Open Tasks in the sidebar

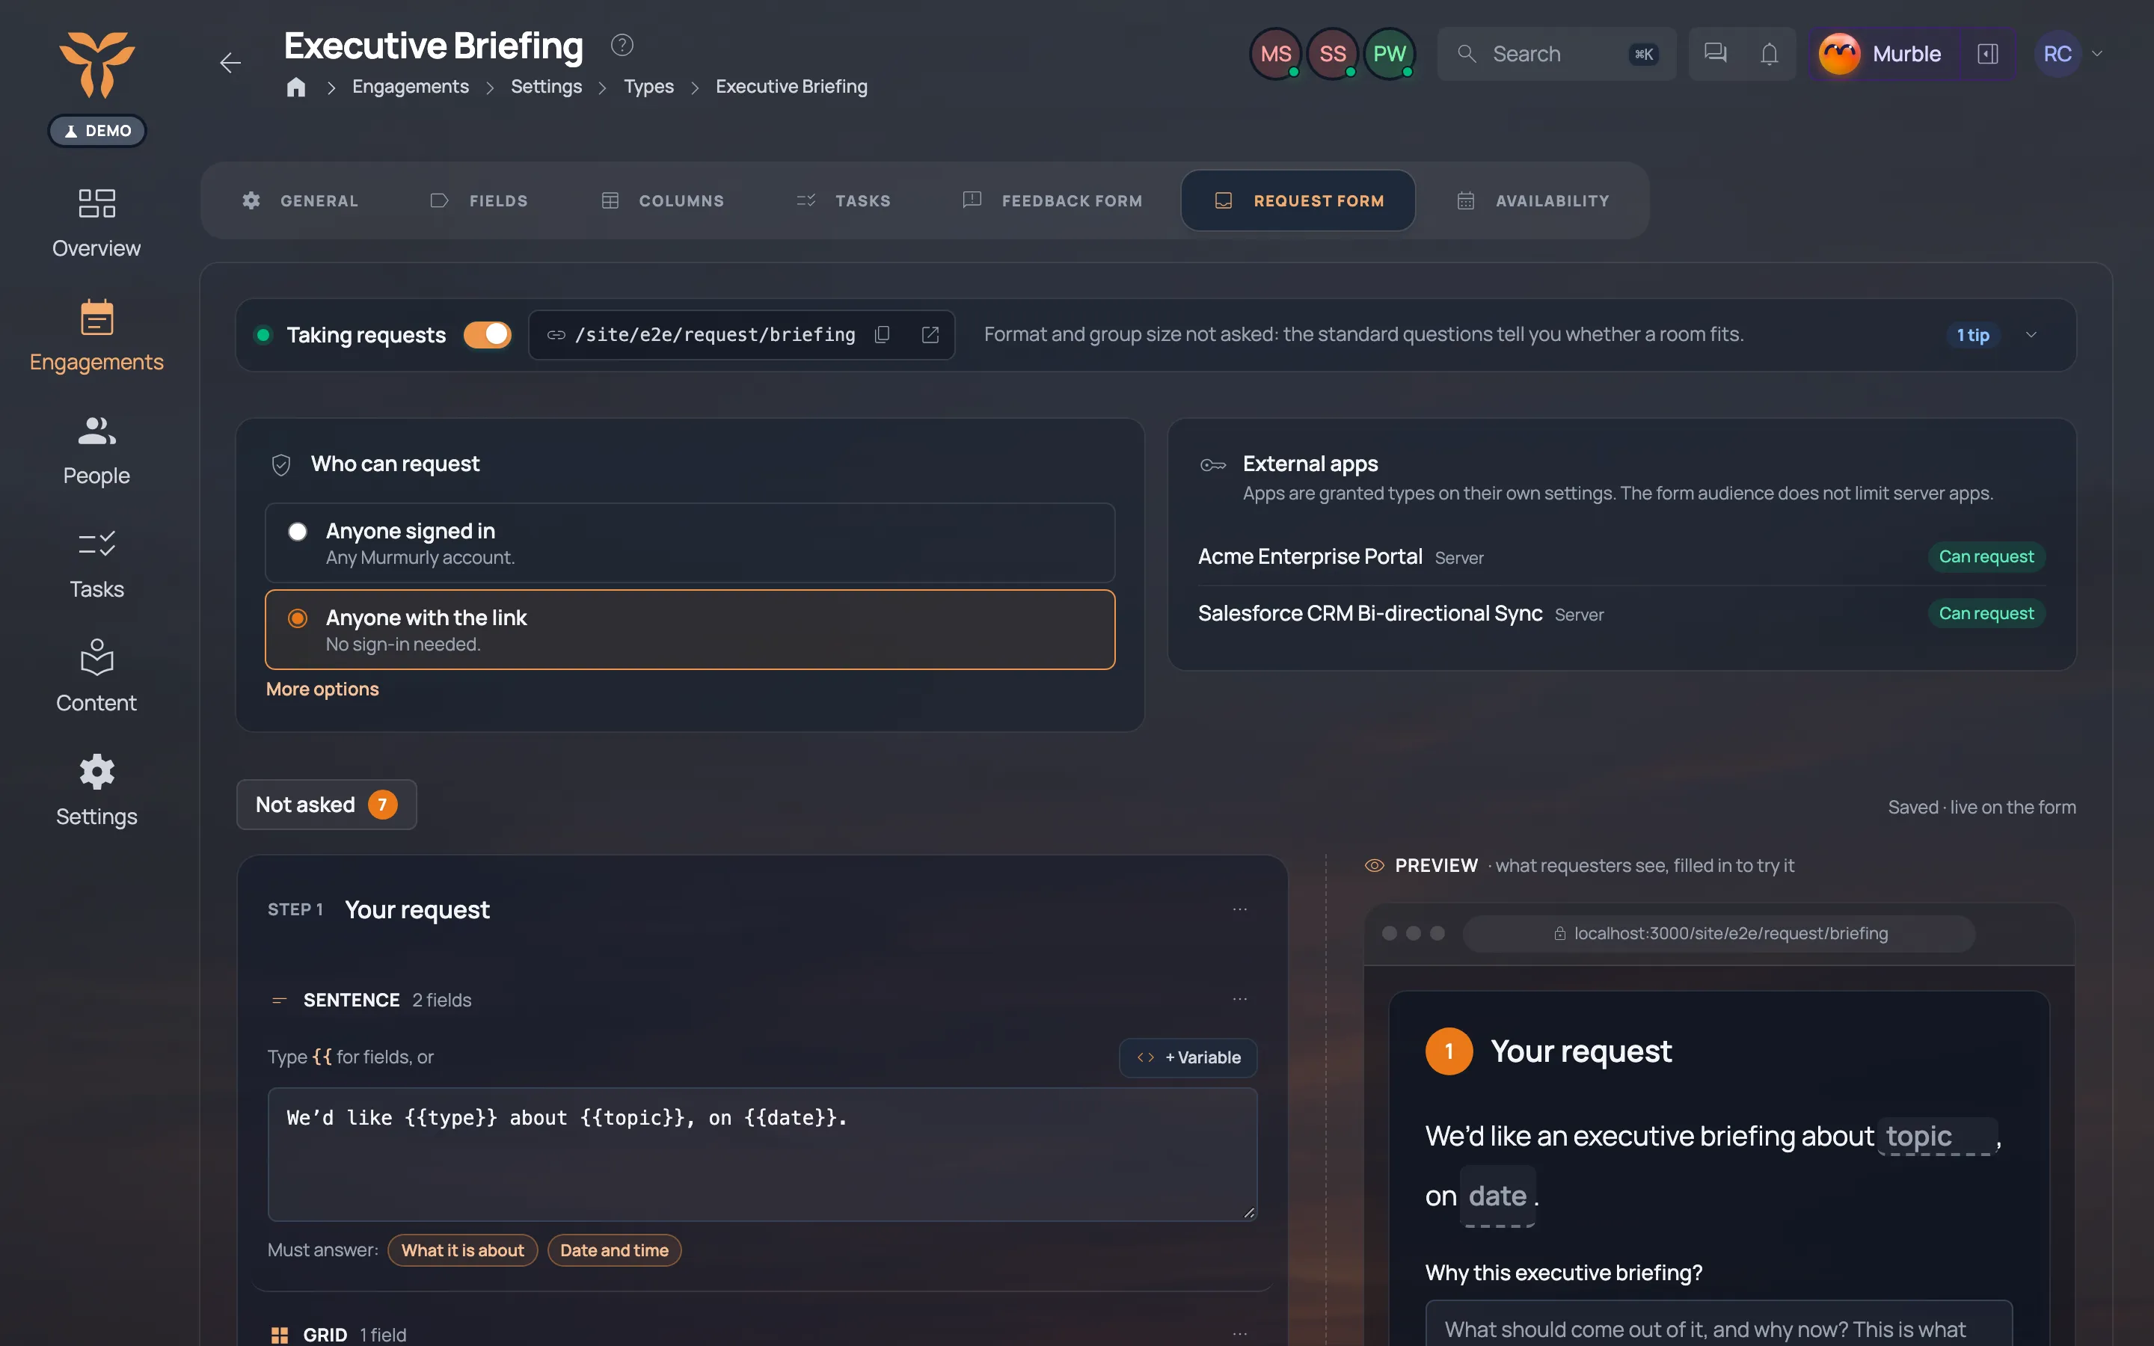[96, 564]
